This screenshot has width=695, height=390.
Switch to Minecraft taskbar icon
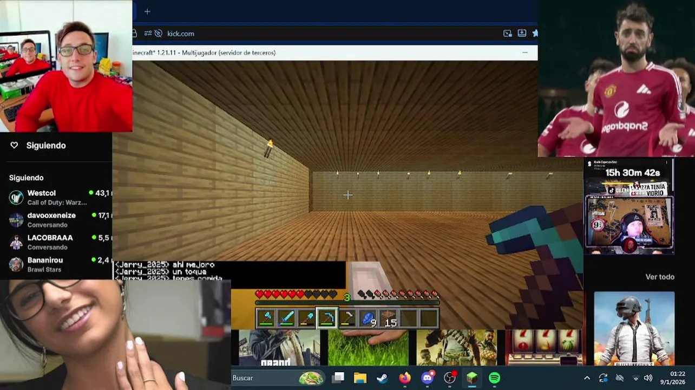pos(472,378)
